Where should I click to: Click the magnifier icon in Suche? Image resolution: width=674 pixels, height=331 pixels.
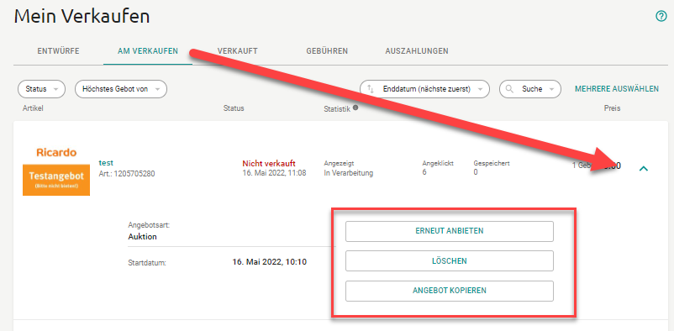tap(510, 89)
